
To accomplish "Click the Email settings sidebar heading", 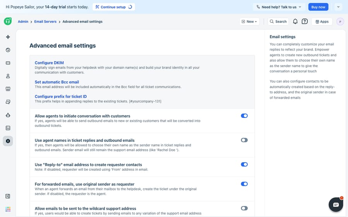I will pos(283,37).
